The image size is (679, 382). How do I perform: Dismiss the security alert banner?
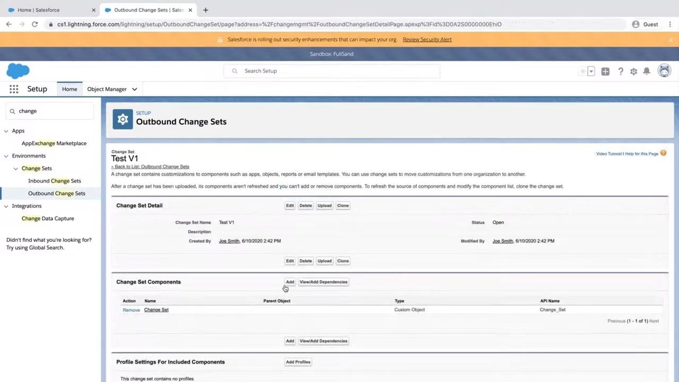[671, 40]
